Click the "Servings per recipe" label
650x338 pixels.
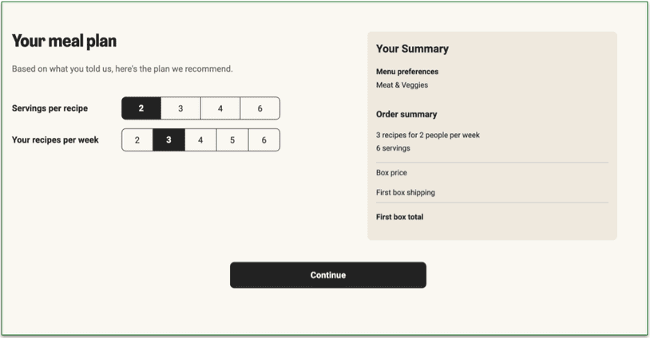pyautogui.click(x=50, y=108)
